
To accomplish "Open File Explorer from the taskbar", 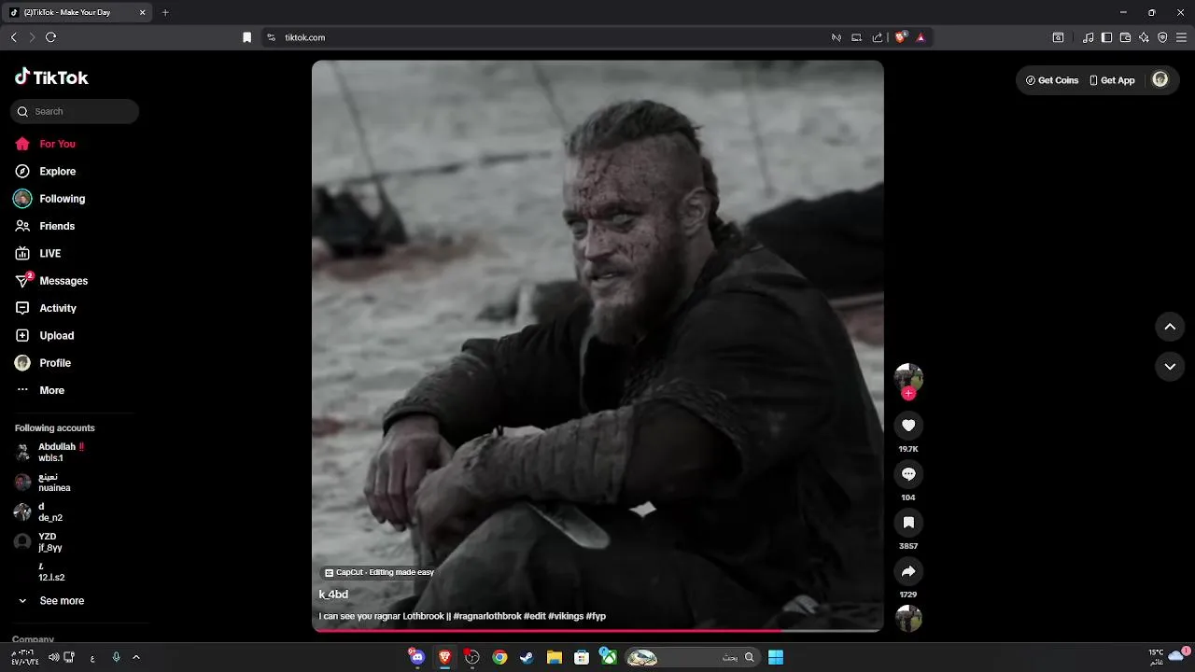I will click(554, 657).
